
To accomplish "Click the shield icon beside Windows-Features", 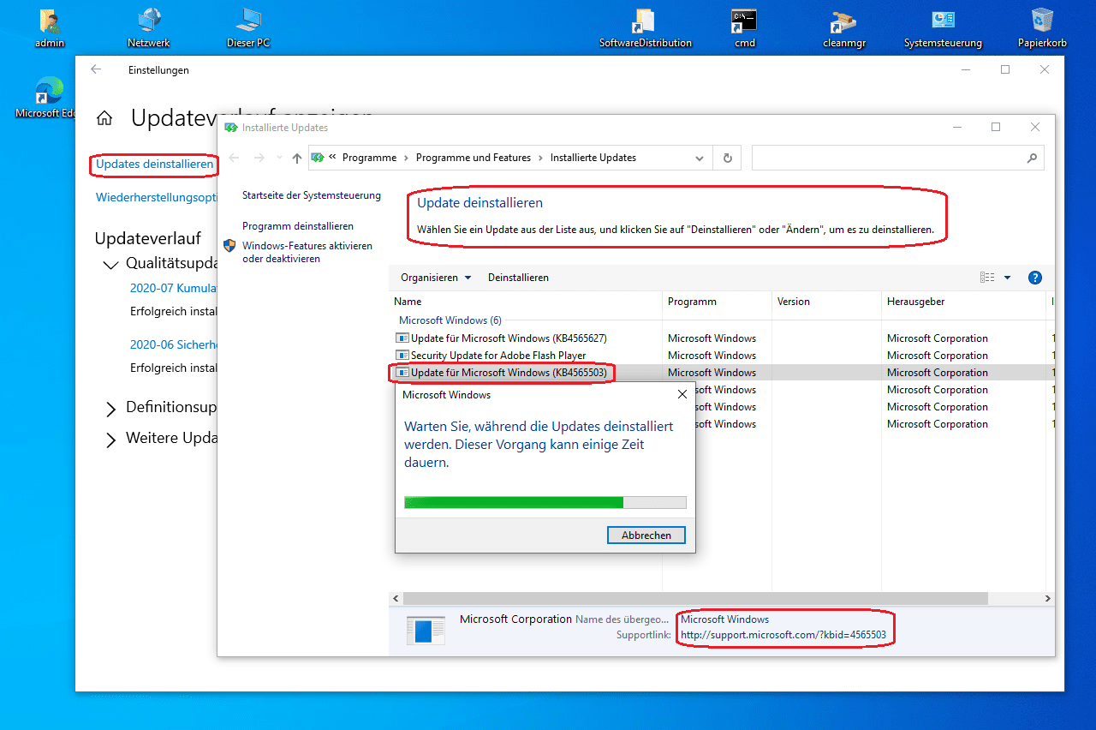I will [229, 246].
